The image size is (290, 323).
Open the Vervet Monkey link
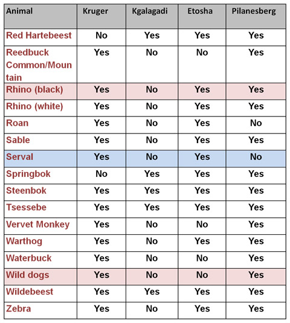coord(38,225)
